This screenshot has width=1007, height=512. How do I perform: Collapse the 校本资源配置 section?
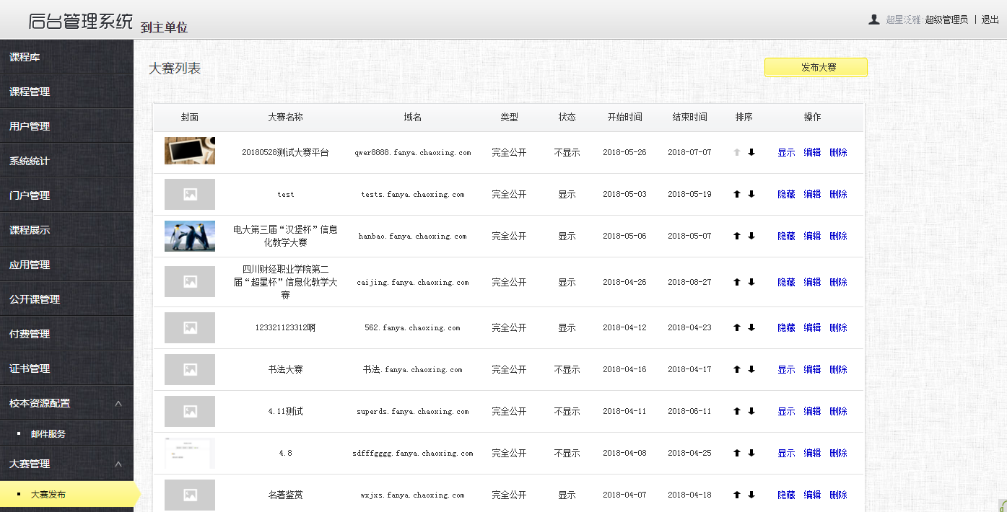tap(66, 403)
